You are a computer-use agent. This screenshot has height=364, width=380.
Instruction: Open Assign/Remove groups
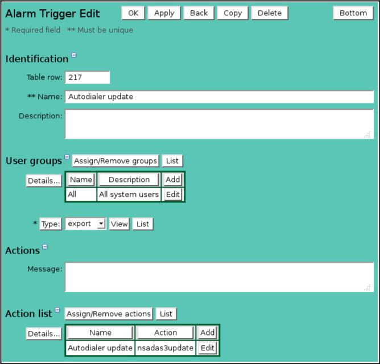tap(115, 161)
